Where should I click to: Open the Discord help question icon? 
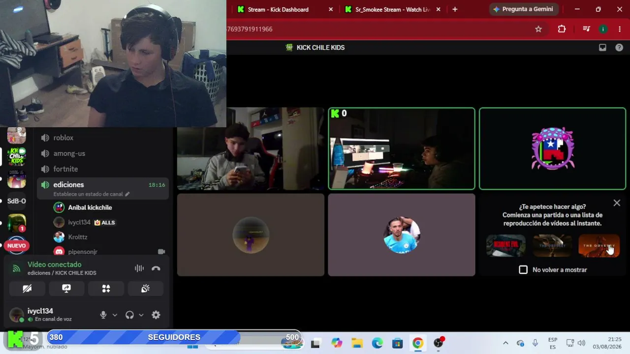pyautogui.click(x=619, y=48)
